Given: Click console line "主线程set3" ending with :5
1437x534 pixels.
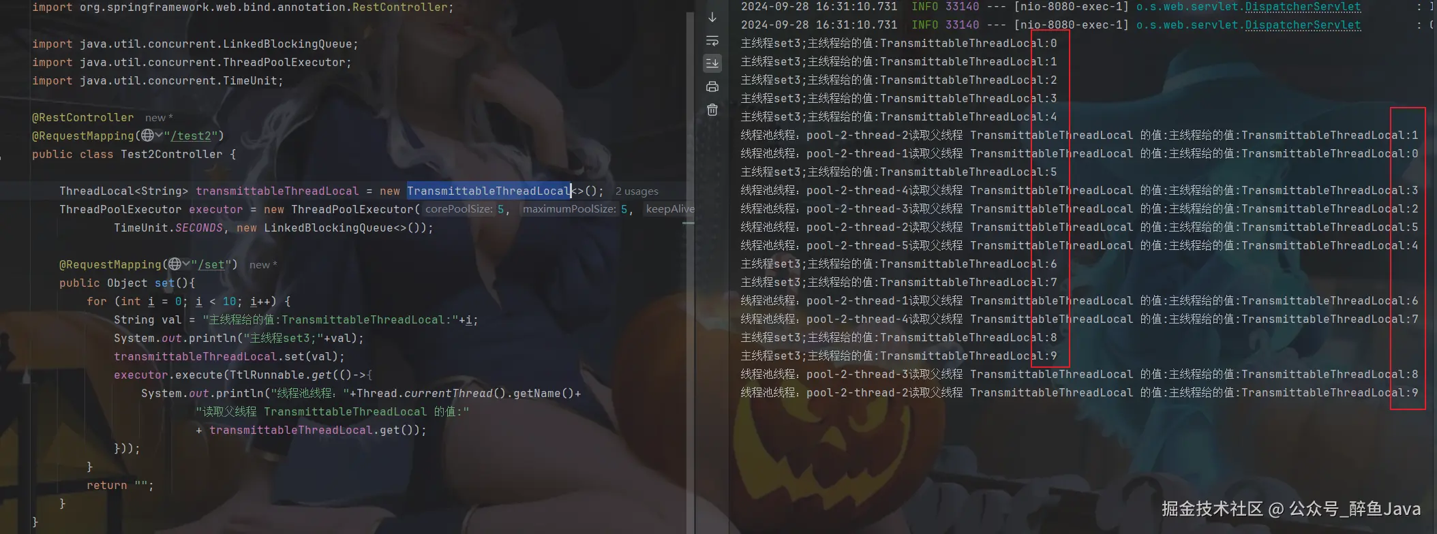Looking at the screenshot, I should [x=899, y=172].
